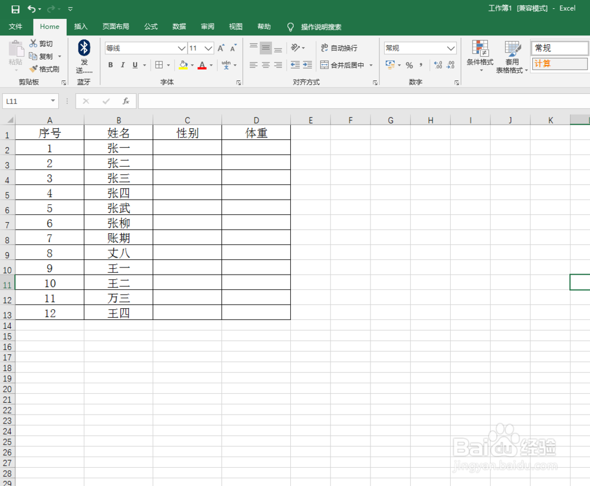Select header cell 体重
This screenshot has height=486, width=590.
256,133
